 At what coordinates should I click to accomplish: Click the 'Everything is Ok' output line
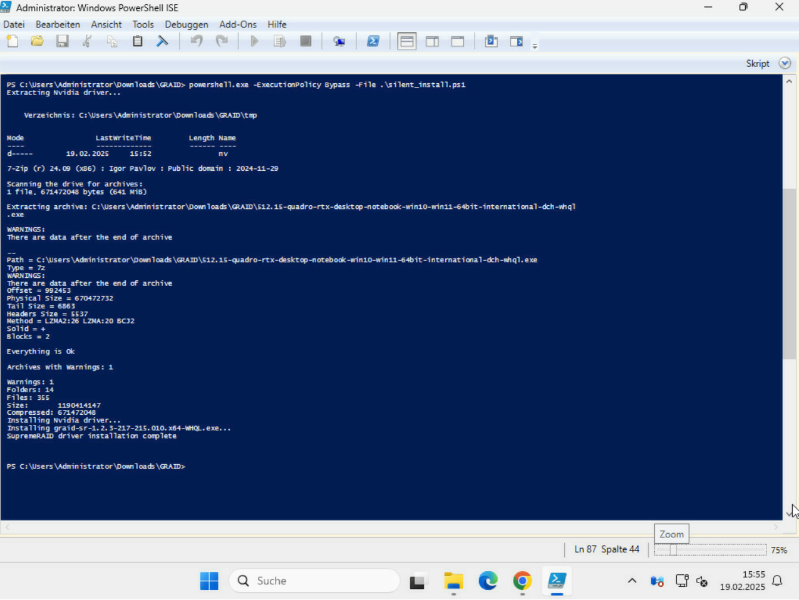click(x=41, y=352)
